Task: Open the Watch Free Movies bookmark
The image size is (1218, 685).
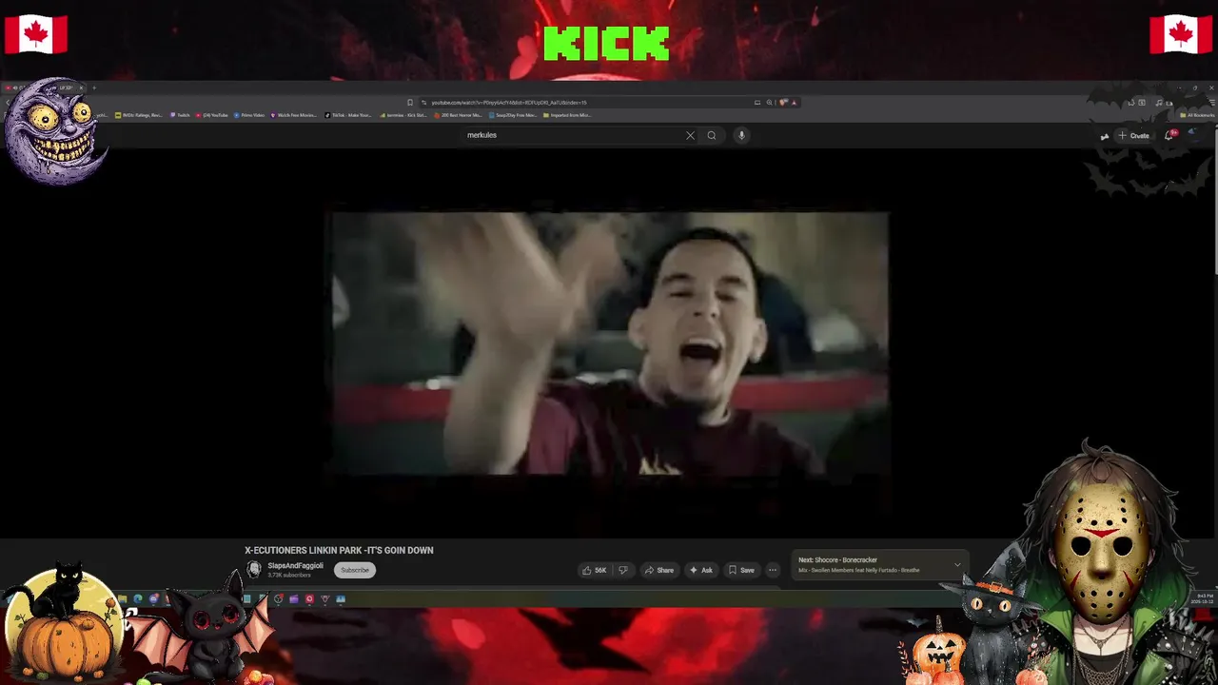Action: tap(294, 115)
